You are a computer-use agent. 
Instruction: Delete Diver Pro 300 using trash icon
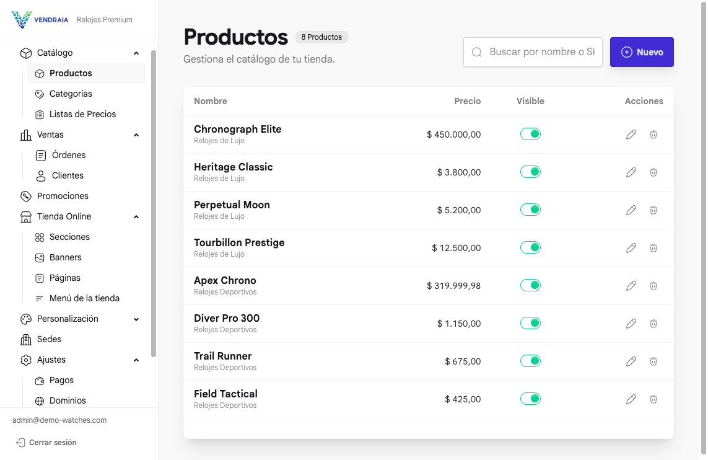pyautogui.click(x=653, y=324)
